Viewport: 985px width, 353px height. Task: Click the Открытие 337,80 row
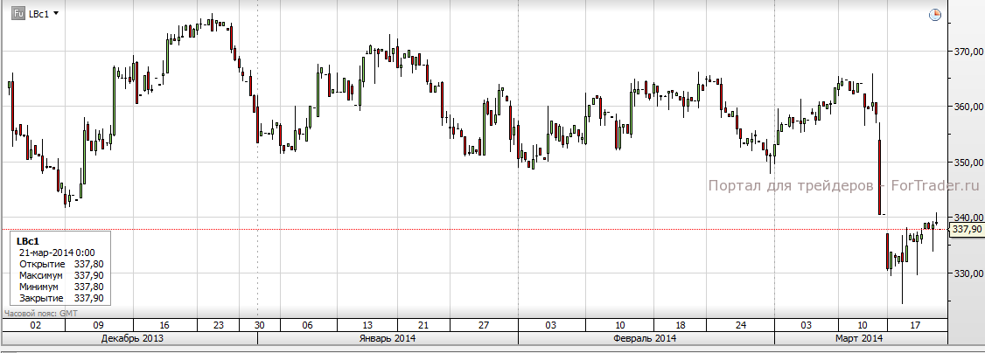61,264
